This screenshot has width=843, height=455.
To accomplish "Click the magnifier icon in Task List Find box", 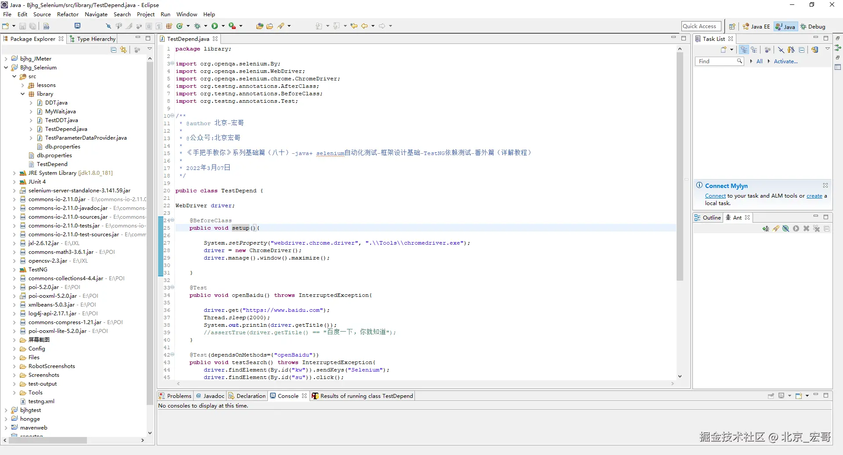I will (740, 61).
